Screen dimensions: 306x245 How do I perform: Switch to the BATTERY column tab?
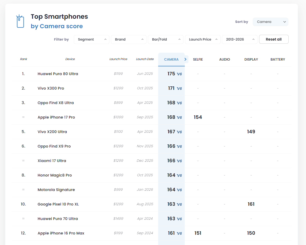pos(278,60)
